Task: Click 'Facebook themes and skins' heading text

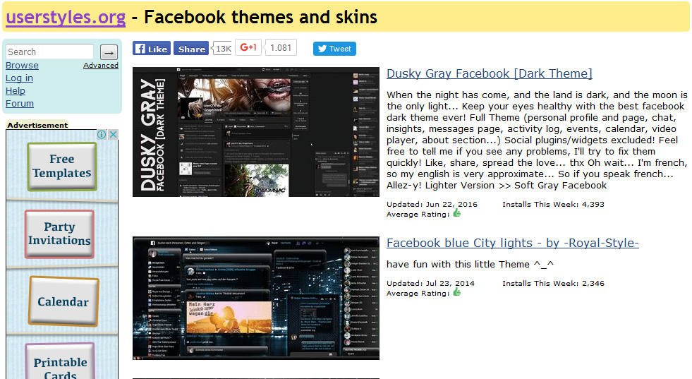Action: coord(260,17)
